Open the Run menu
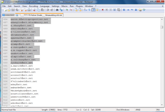 (72, 6)
